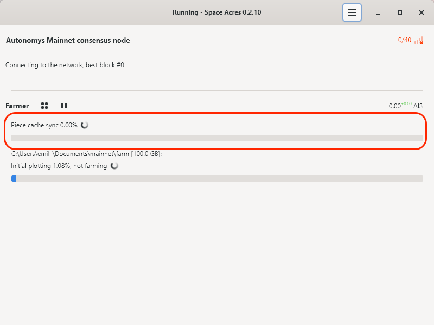
Task: Click the 'Initial plotting 1.08%, not farming' text
Action: [59, 166]
